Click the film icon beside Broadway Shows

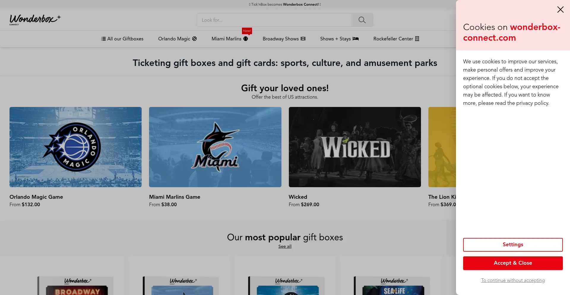click(303, 39)
